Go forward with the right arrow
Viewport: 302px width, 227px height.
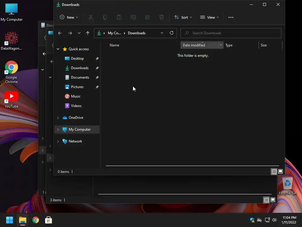tap(70, 33)
